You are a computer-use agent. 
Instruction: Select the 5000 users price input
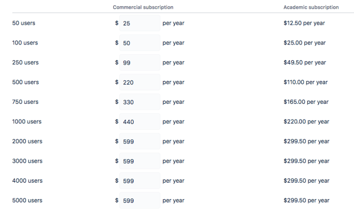point(139,200)
